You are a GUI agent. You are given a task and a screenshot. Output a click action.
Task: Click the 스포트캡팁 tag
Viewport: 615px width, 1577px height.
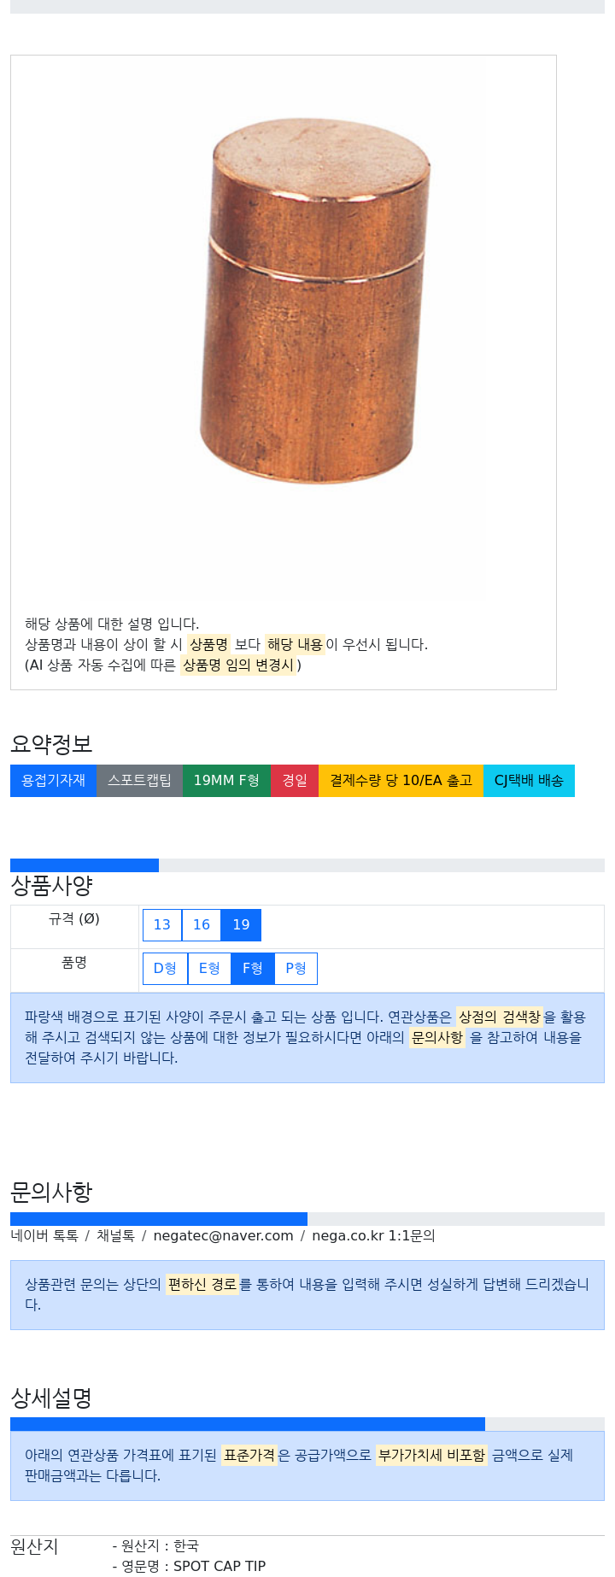(139, 780)
